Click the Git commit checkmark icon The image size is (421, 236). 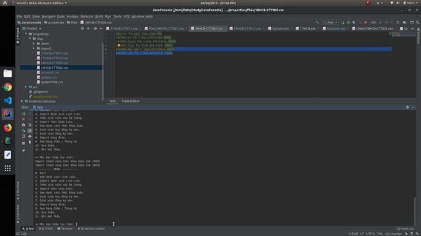386,22
